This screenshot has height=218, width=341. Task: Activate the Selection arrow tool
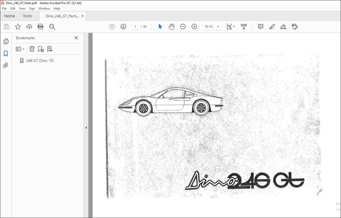click(x=160, y=27)
